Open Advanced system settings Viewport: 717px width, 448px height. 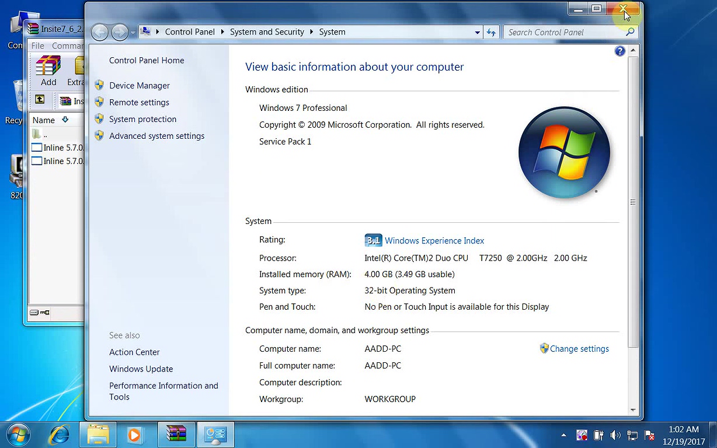click(156, 136)
